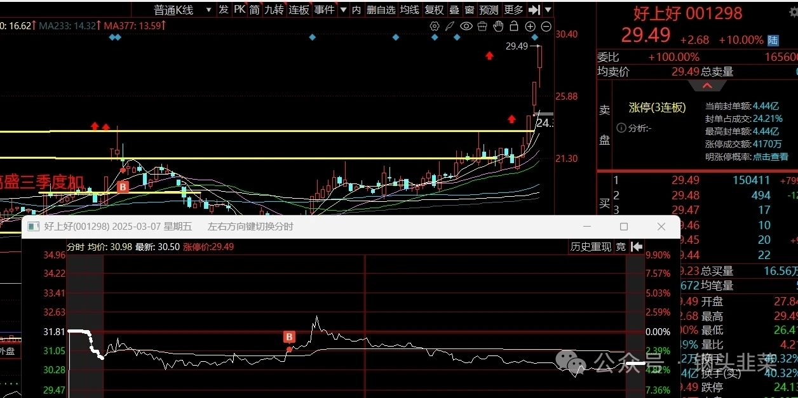
Task: Click 删自选 to remove from watchlist
Action: pos(381,10)
